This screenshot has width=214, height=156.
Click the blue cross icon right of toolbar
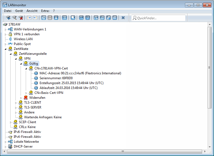point(123,18)
